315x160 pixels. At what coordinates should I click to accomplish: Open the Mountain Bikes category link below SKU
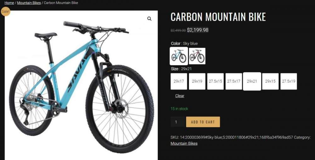click(x=184, y=143)
